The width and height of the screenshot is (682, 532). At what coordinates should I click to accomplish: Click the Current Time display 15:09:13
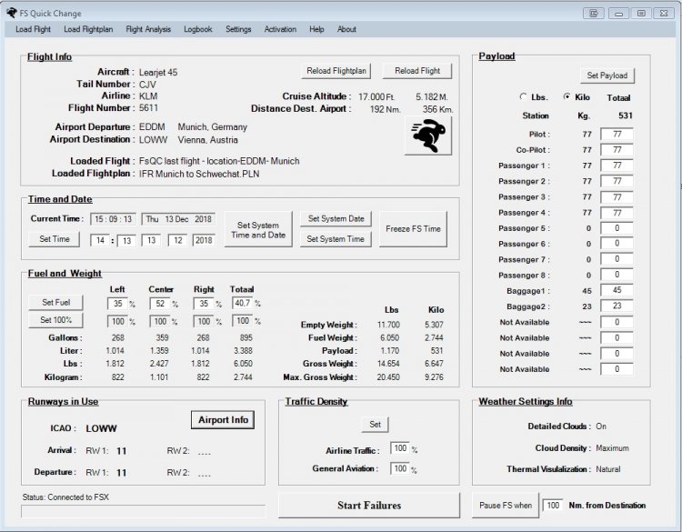113,219
